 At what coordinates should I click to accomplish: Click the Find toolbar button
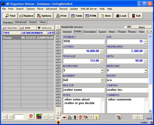(x=10, y=16)
